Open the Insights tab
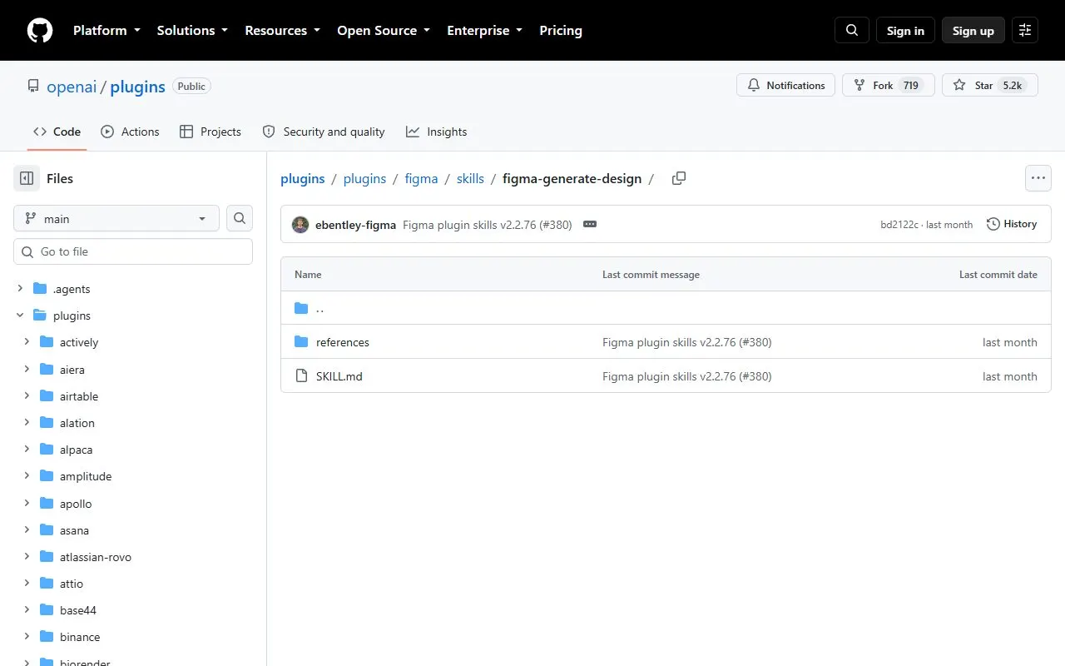Screen dimensions: 1065x666 pyautogui.click(x=437, y=132)
